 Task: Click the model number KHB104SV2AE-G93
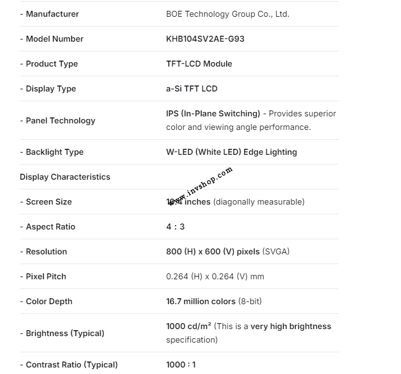click(x=205, y=39)
